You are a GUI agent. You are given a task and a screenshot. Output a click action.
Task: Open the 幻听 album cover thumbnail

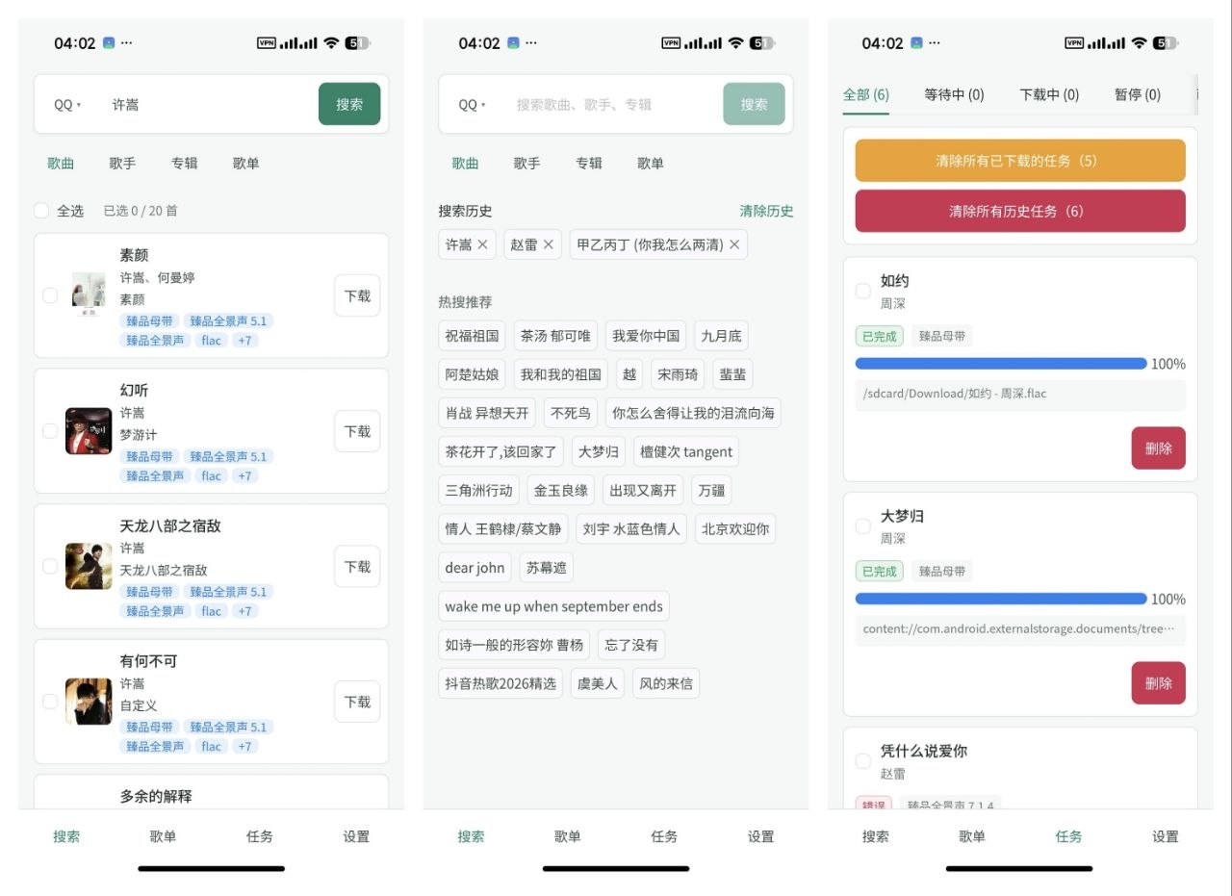click(x=89, y=431)
